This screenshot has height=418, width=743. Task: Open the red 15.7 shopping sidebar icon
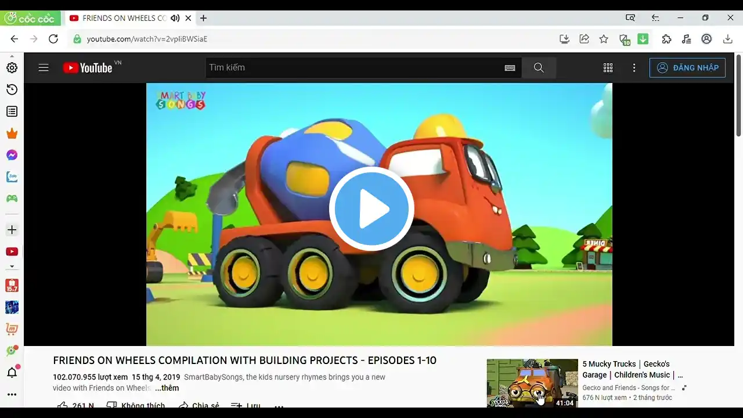12,286
